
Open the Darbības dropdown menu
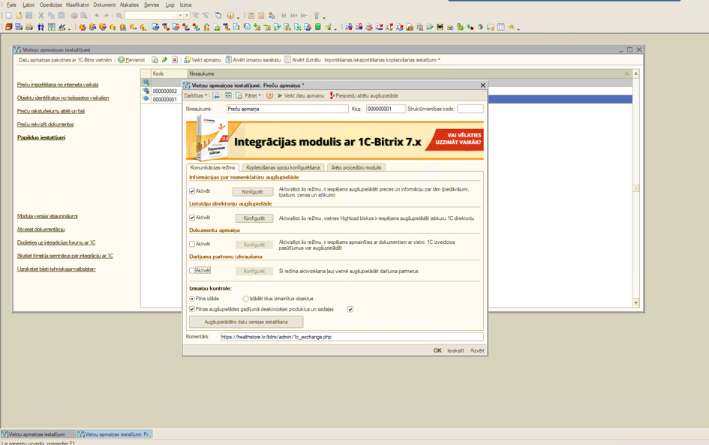195,95
